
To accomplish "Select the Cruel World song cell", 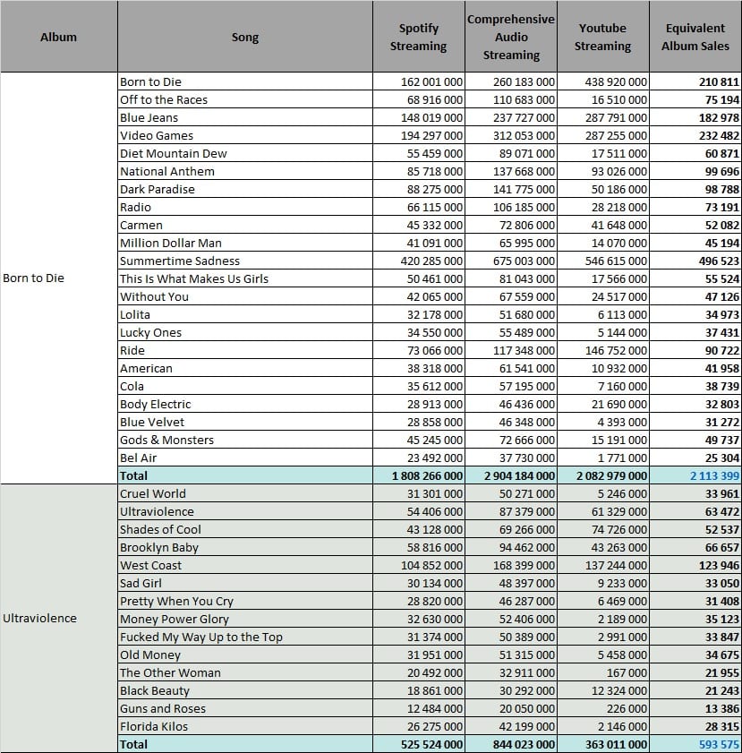I will (244, 493).
